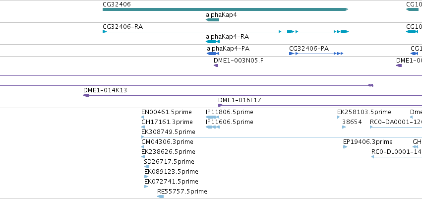Click the SD26717.5prime EST marker
This screenshot has height=199, width=422.
[x=147, y=167]
